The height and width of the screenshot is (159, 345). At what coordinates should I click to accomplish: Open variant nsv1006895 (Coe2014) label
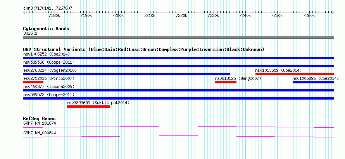(x=316, y=78)
